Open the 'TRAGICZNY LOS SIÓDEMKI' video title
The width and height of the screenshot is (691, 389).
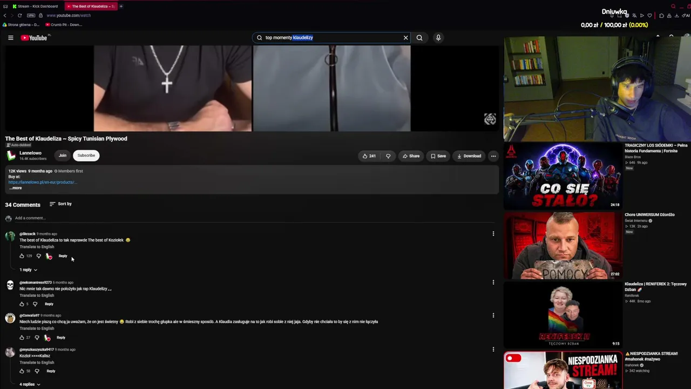point(656,148)
